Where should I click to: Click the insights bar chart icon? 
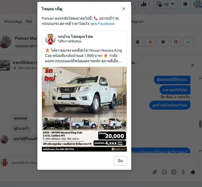(x=144, y=4)
